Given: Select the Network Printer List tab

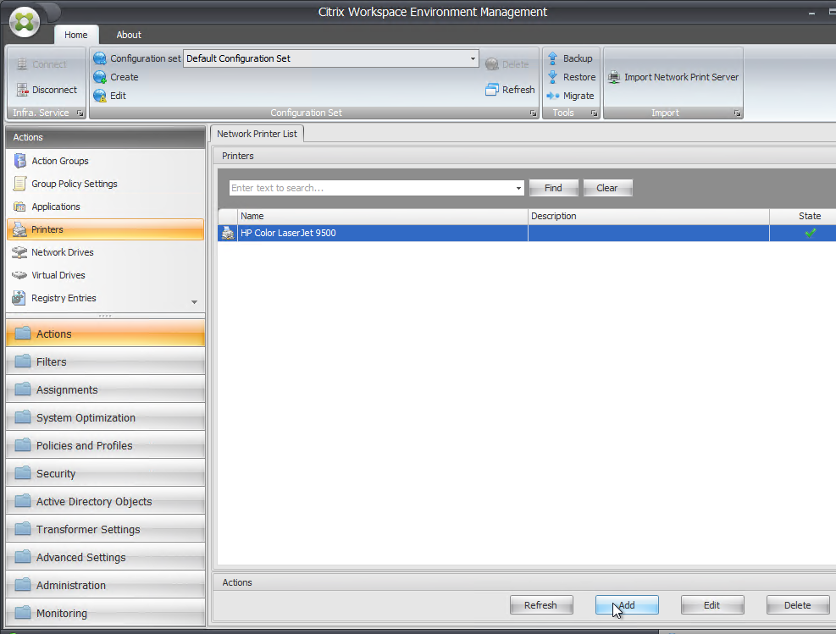Looking at the screenshot, I should [x=257, y=134].
